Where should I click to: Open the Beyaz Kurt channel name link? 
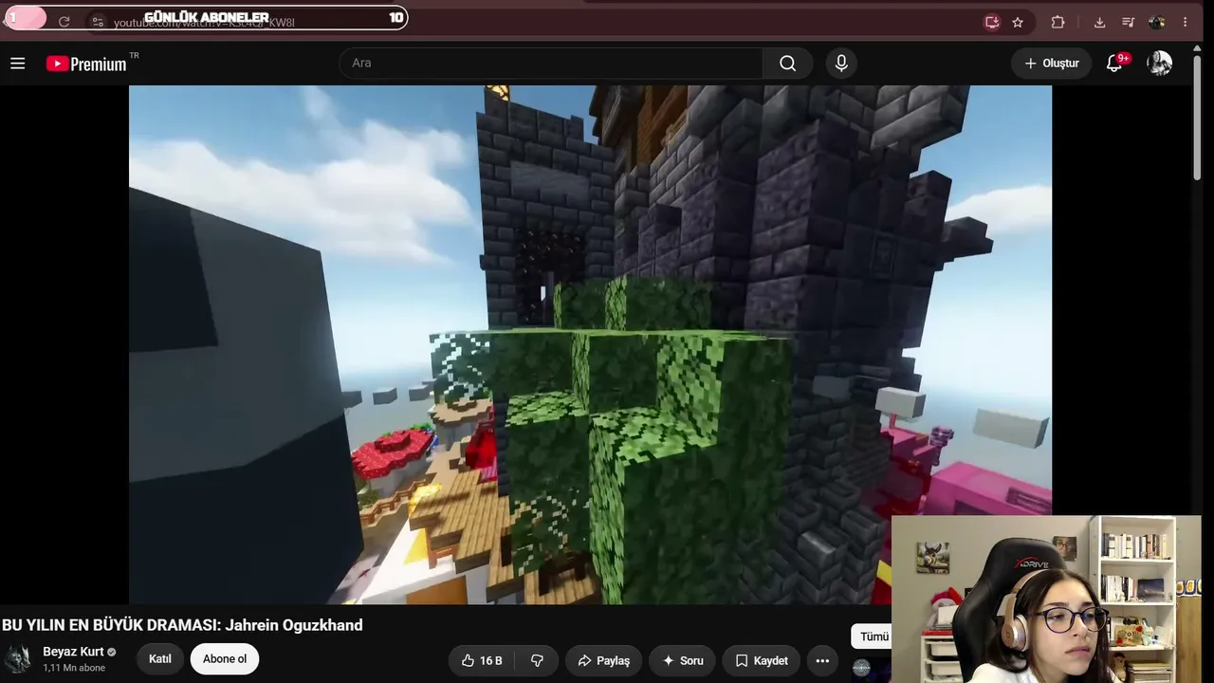click(x=73, y=652)
